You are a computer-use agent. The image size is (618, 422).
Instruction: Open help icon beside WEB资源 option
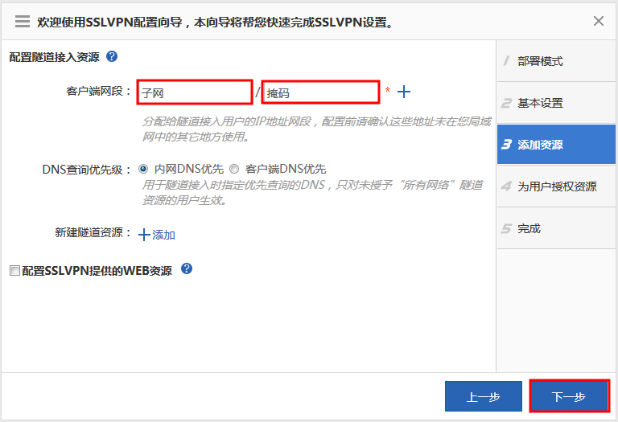(x=187, y=269)
